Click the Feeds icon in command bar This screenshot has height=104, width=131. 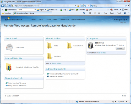coord(90,13)
